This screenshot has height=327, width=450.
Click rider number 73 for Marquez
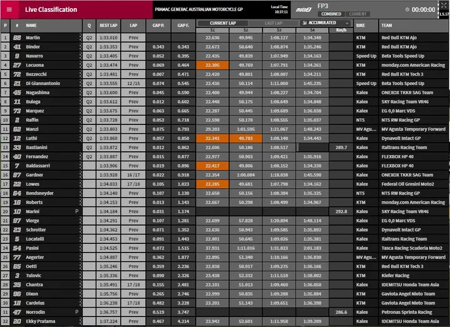coord(17,111)
